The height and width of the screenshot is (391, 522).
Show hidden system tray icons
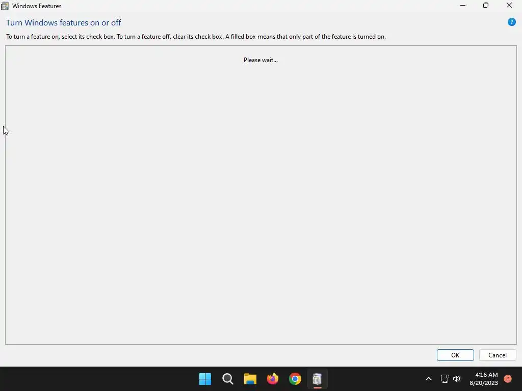pyautogui.click(x=428, y=379)
